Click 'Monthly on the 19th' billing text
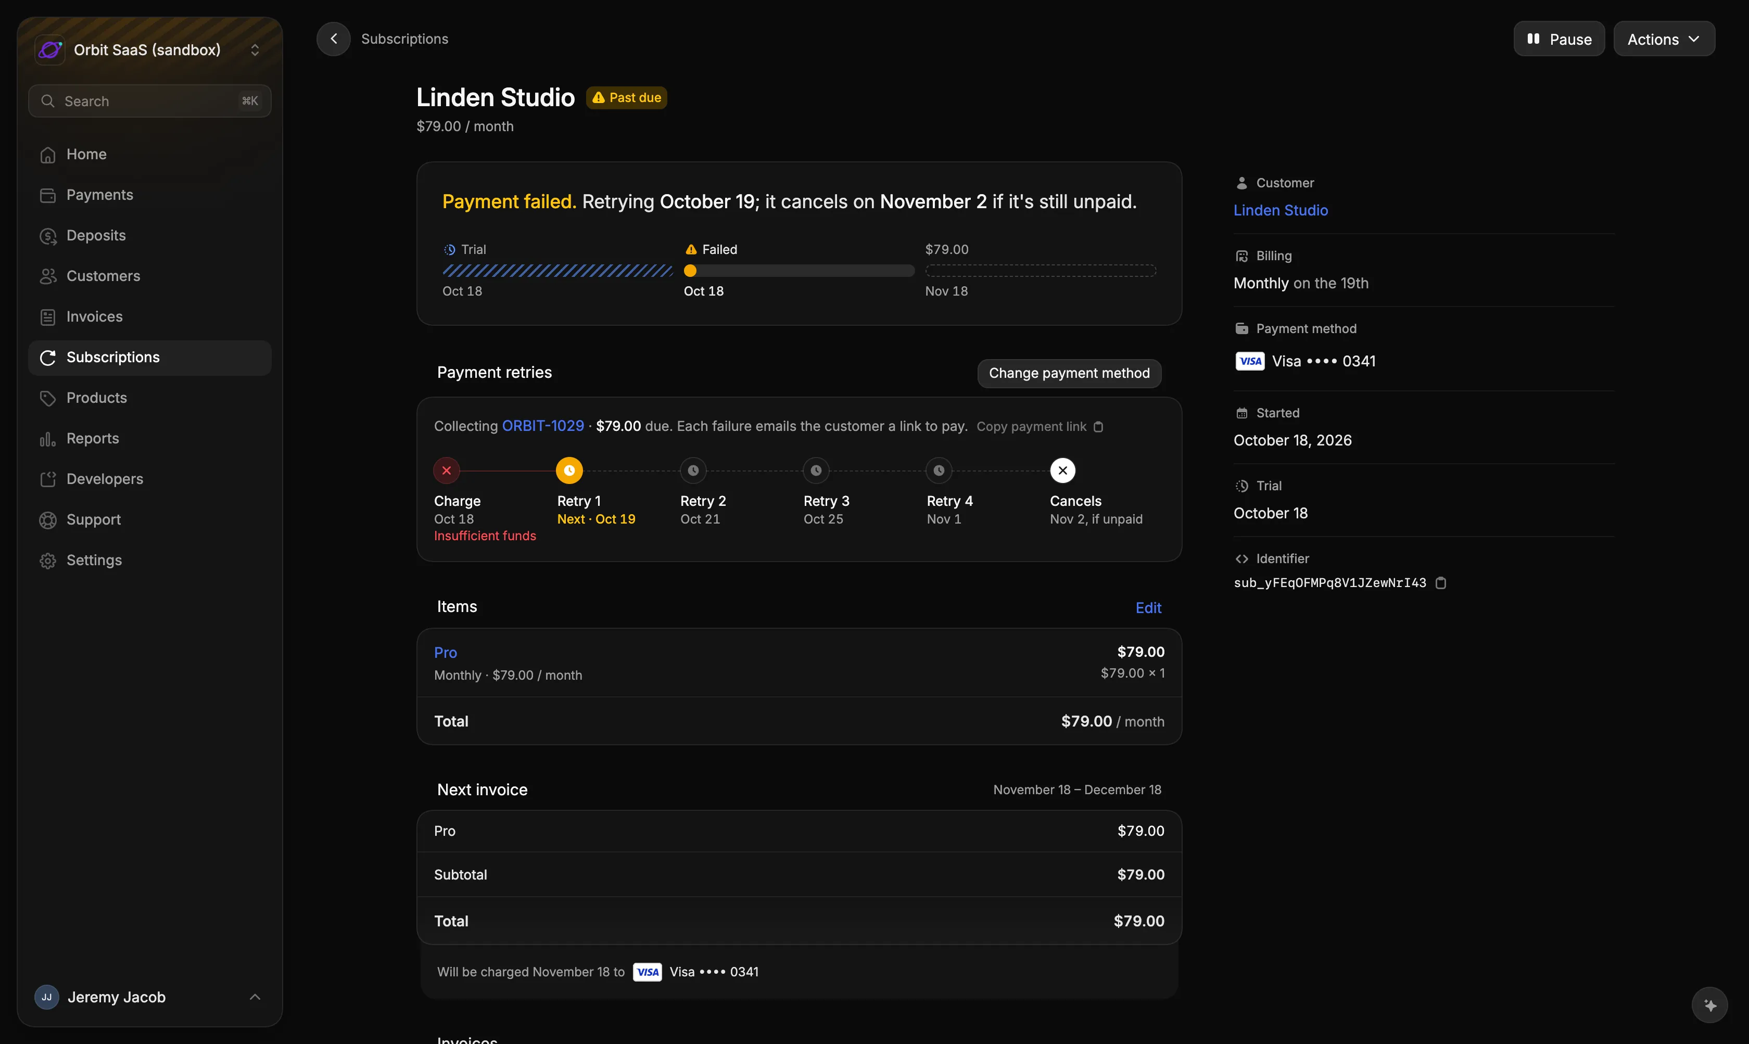This screenshot has height=1044, width=1749. [1301, 284]
